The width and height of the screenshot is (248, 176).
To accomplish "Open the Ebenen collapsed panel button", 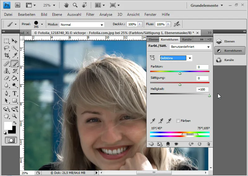I will (230, 42).
